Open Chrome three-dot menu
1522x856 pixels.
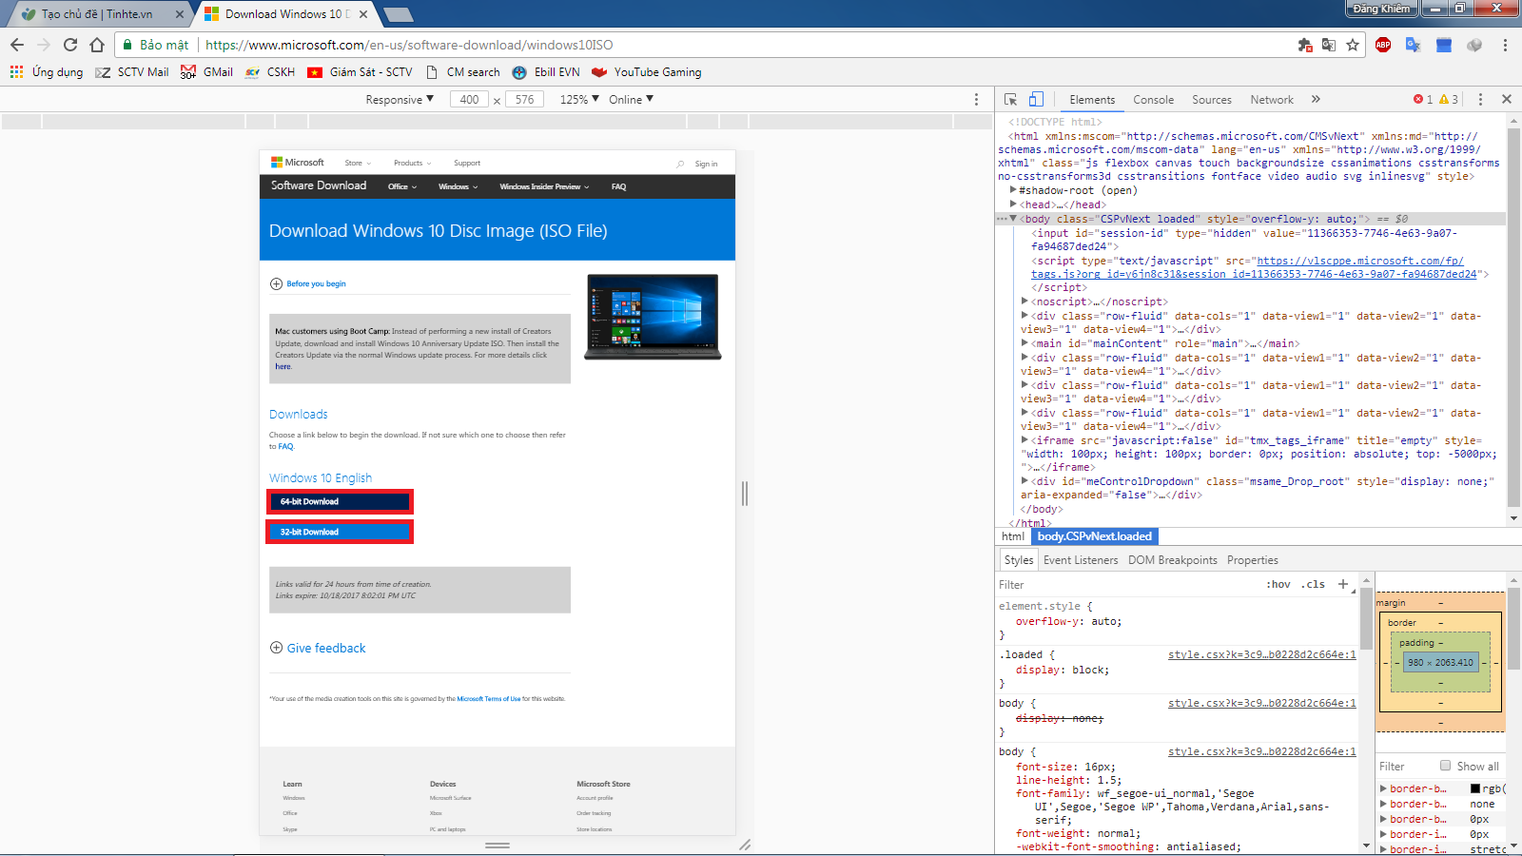1505,45
